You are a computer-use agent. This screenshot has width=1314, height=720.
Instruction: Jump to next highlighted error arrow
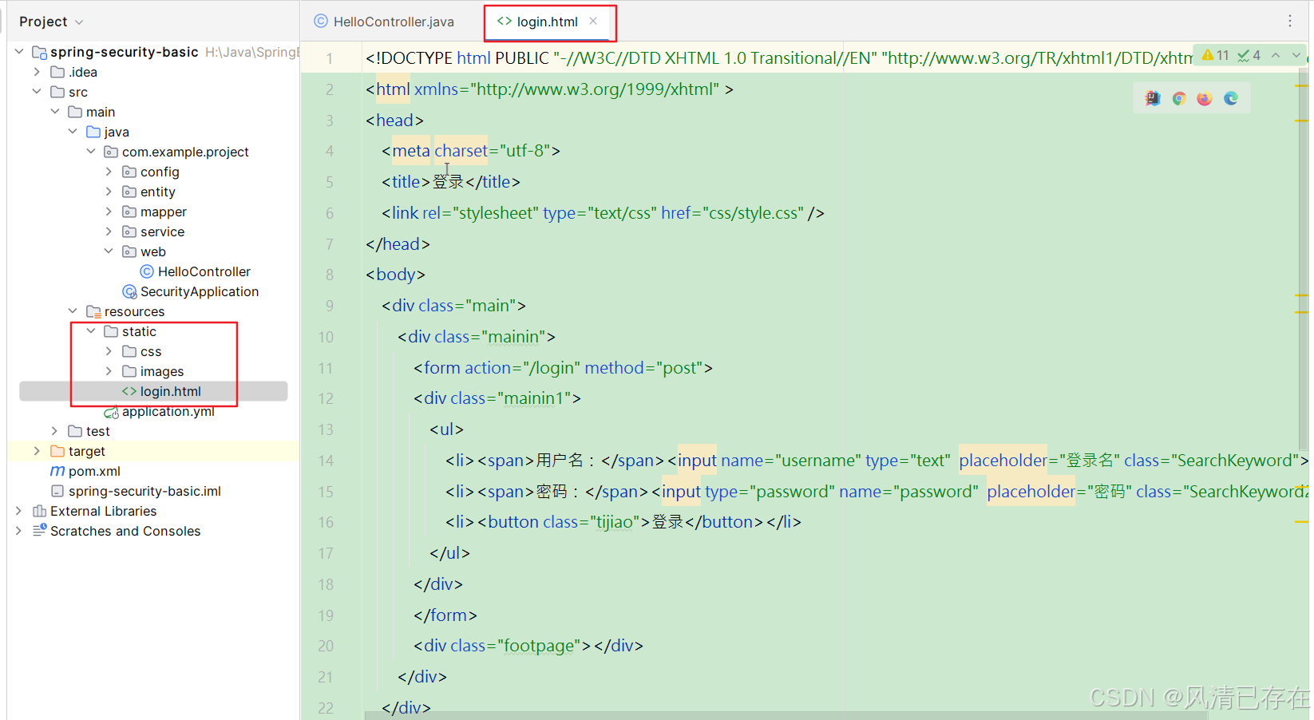[x=1296, y=55]
